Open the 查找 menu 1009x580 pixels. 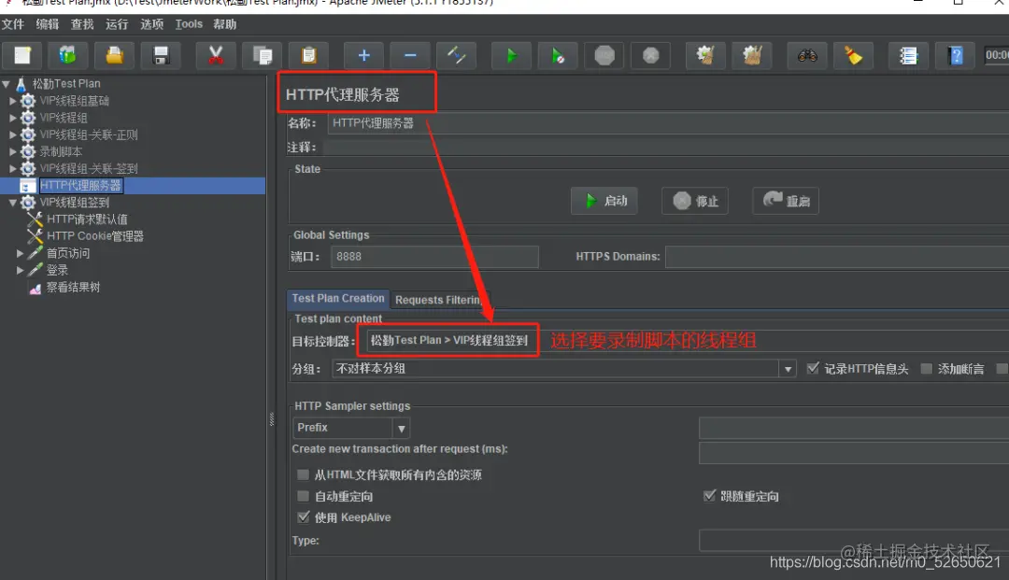tap(81, 24)
